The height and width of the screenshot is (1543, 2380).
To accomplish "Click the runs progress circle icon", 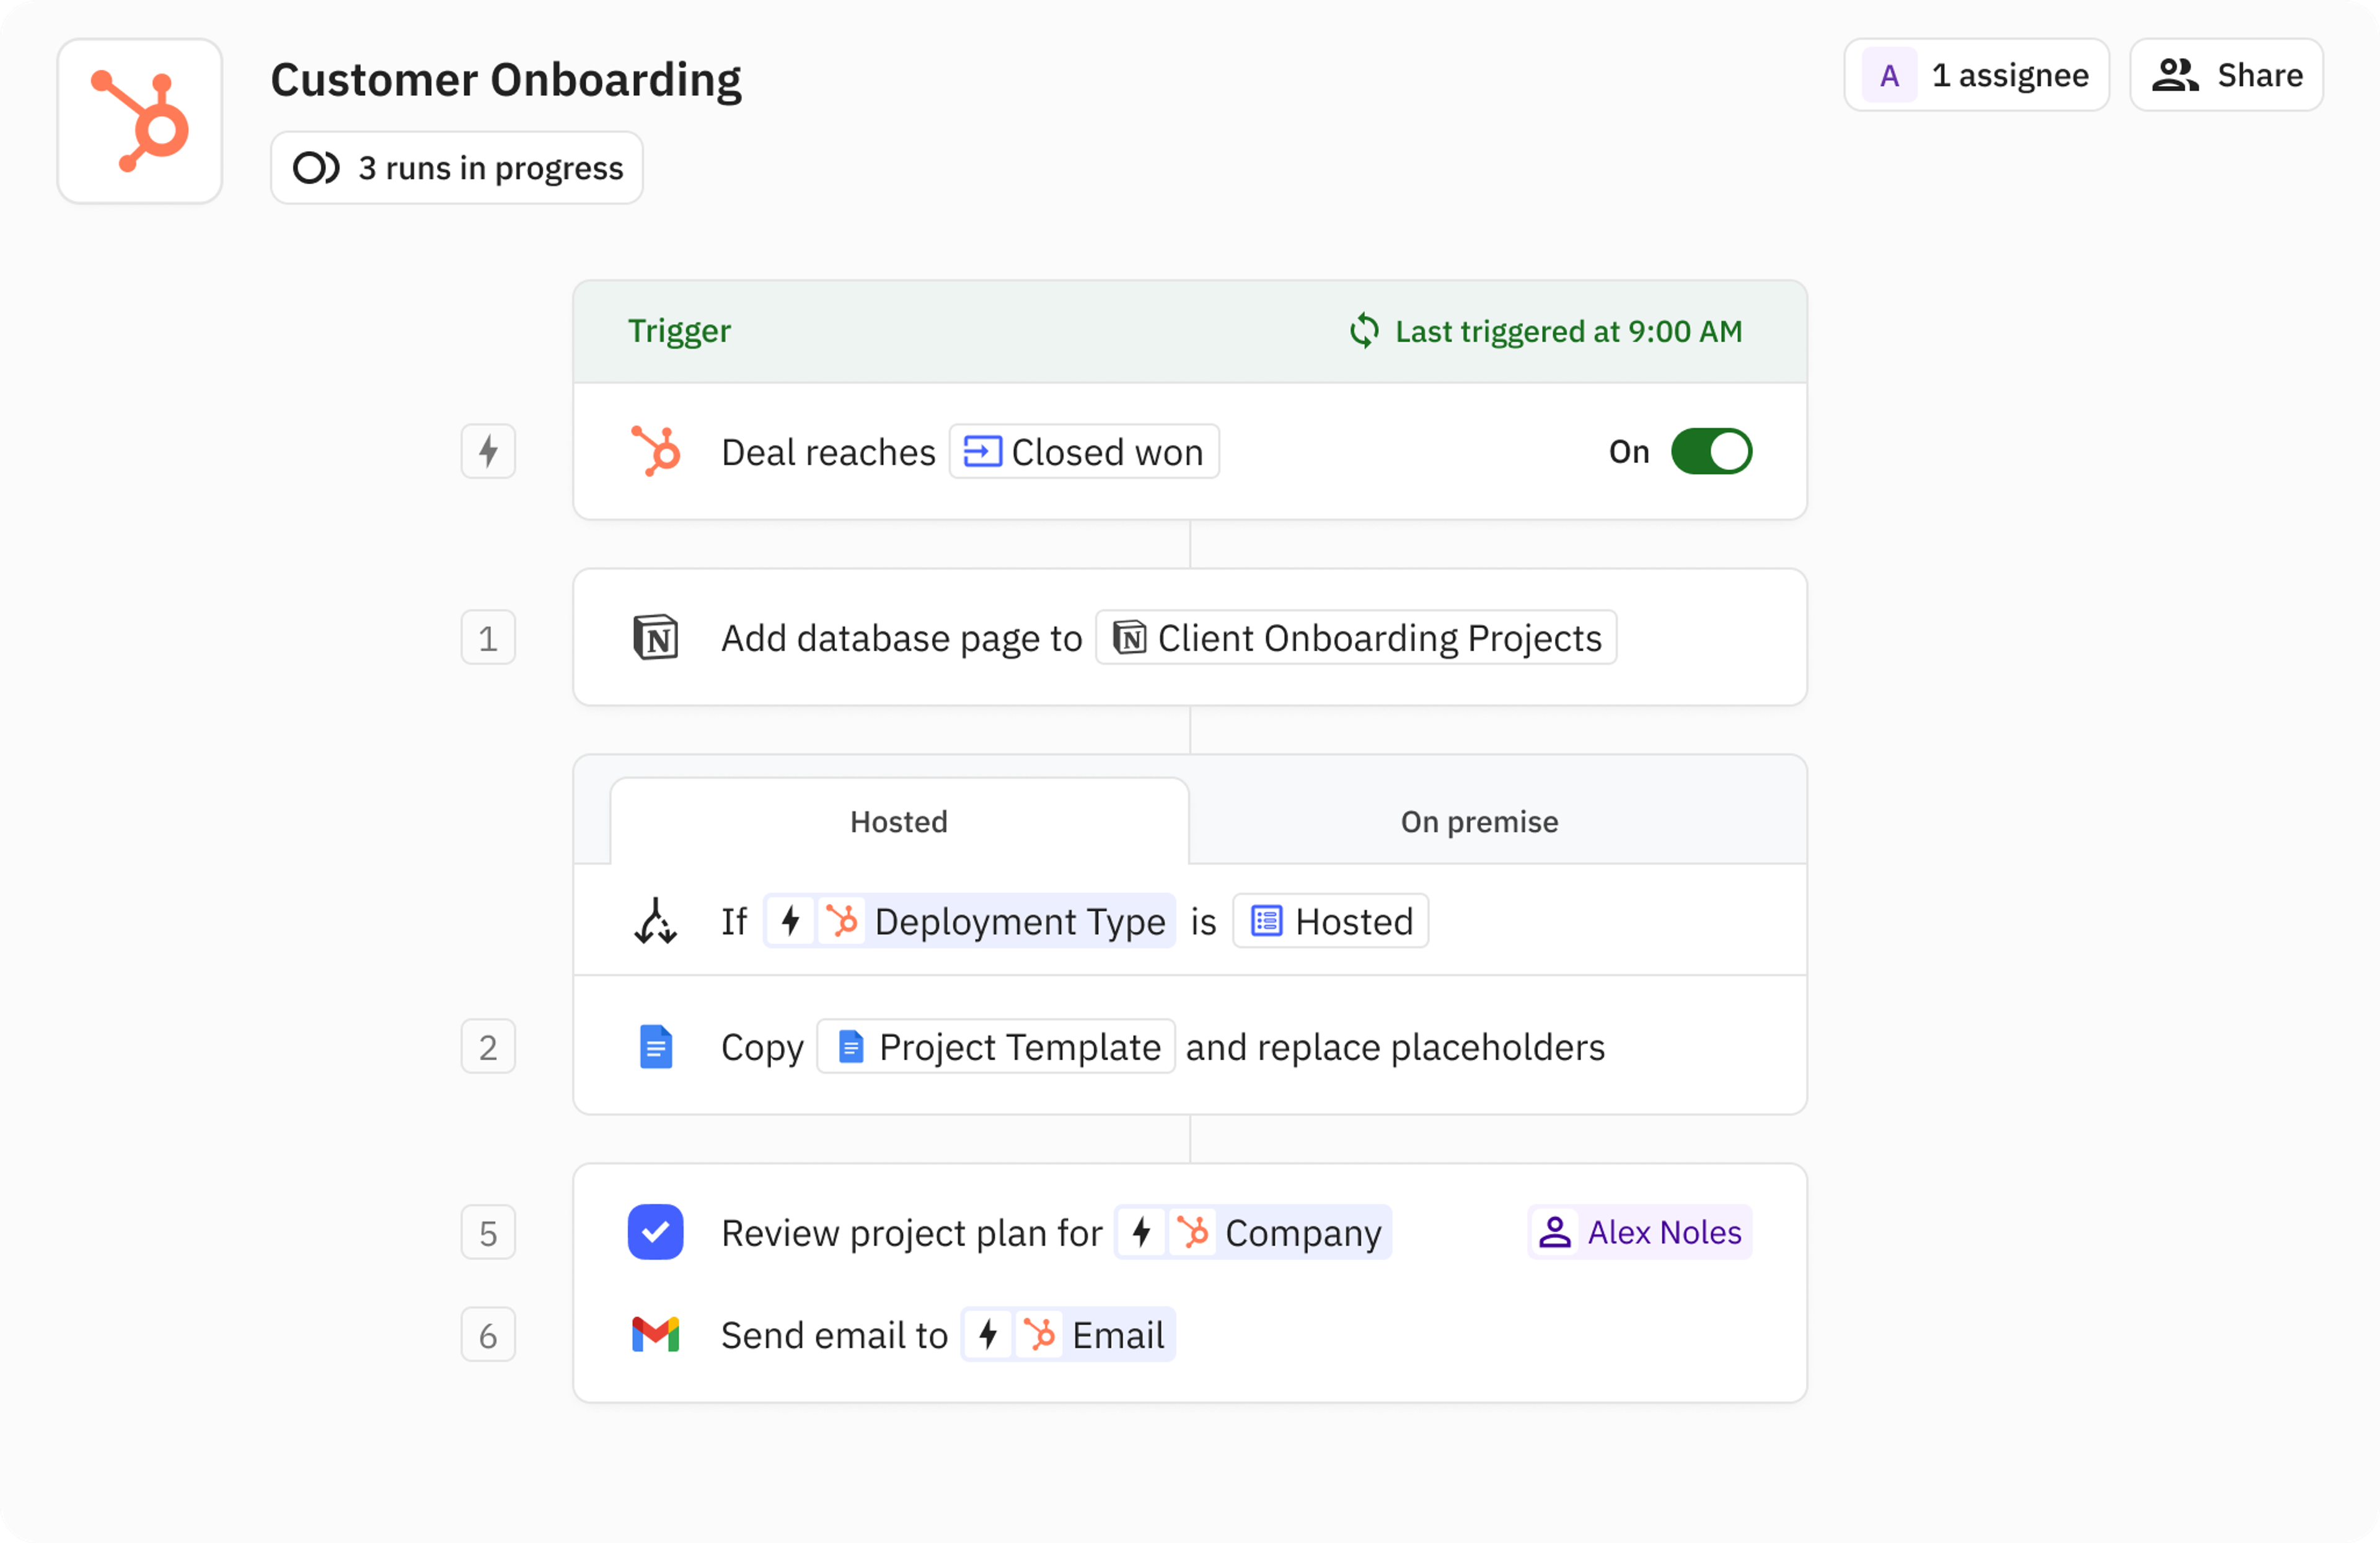I will tap(316, 168).
